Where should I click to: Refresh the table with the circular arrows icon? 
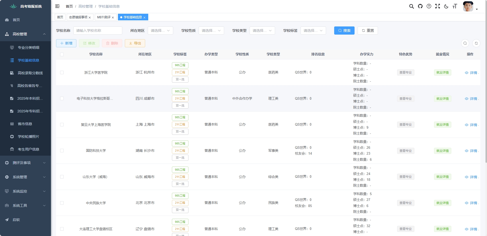[x=477, y=43]
